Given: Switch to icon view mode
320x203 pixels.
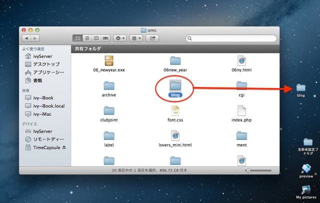Looking at the screenshot, I should 78,38.
